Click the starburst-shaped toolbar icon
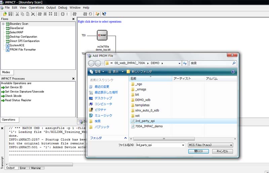269x173 pixels. point(45,14)
